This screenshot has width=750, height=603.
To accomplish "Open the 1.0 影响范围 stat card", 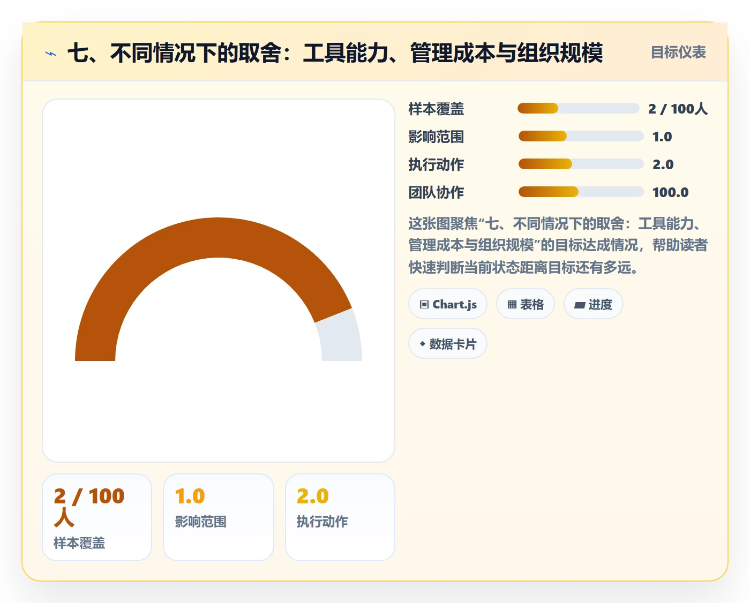I will tap(219, 517).
